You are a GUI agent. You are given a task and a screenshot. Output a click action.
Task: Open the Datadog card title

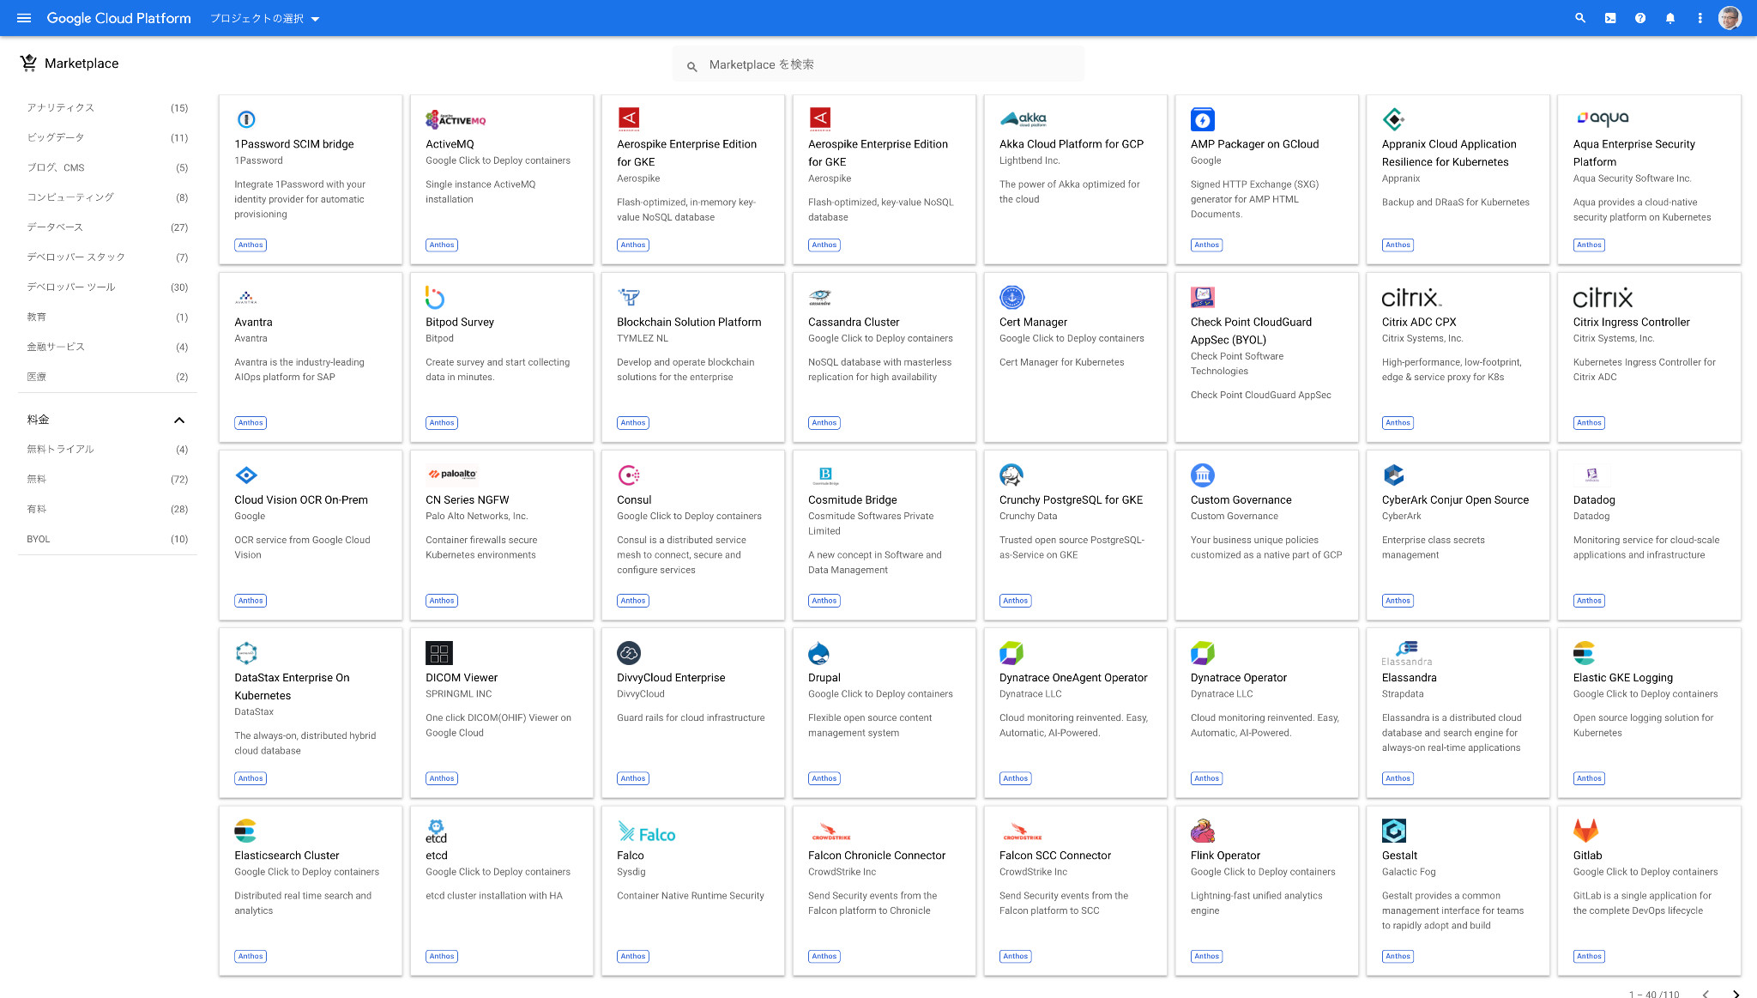(1593, 499)
